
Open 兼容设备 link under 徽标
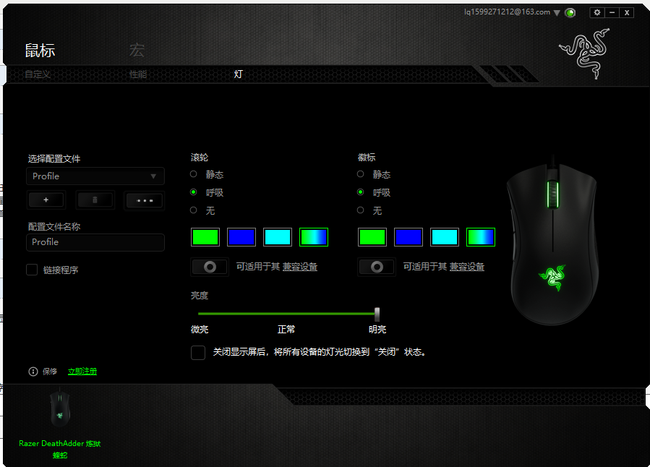pyautogui.click(x=467, y=267)
